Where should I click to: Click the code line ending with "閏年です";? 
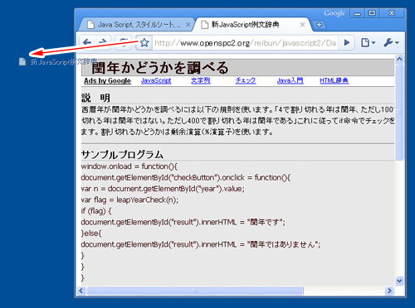point(183,222)
